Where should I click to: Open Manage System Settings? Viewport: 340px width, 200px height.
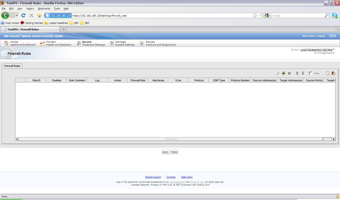[122, 43]
